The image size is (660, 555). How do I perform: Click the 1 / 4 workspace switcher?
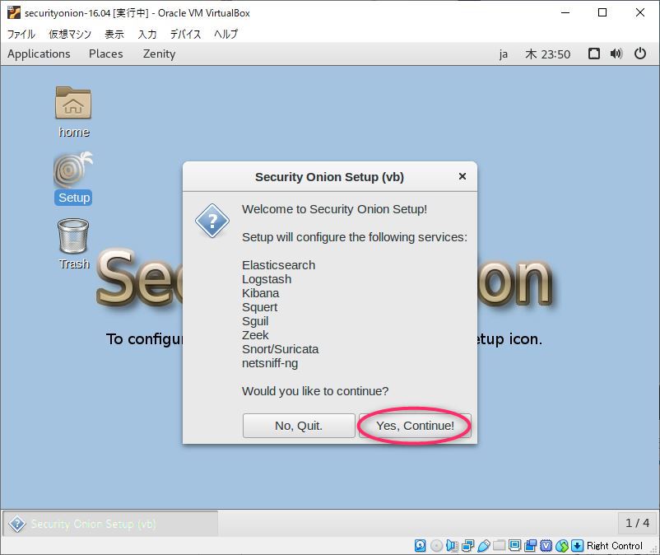[637, 523]
